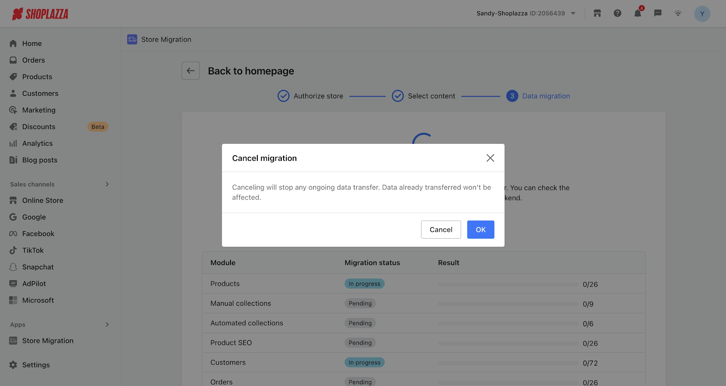Confirm cancellation with OK button
726x386 pixels.
click(481, 230)
